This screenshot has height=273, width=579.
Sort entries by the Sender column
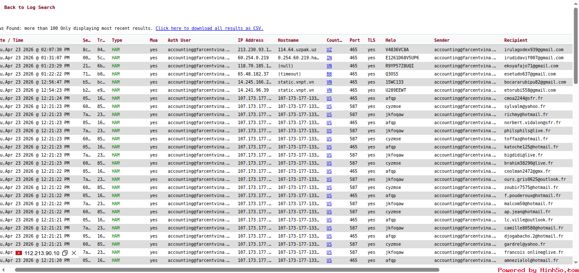coord(442,40)
